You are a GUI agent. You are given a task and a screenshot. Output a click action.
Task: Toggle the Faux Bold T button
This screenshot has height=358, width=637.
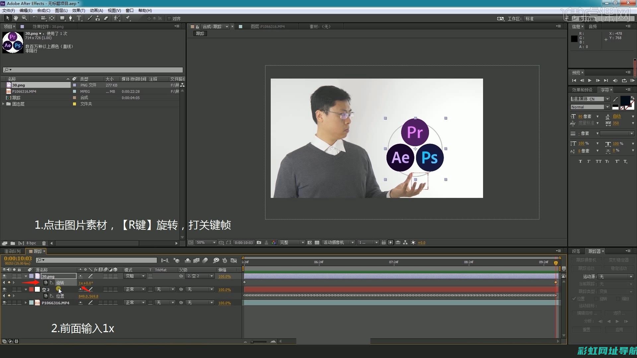(580, 161)
